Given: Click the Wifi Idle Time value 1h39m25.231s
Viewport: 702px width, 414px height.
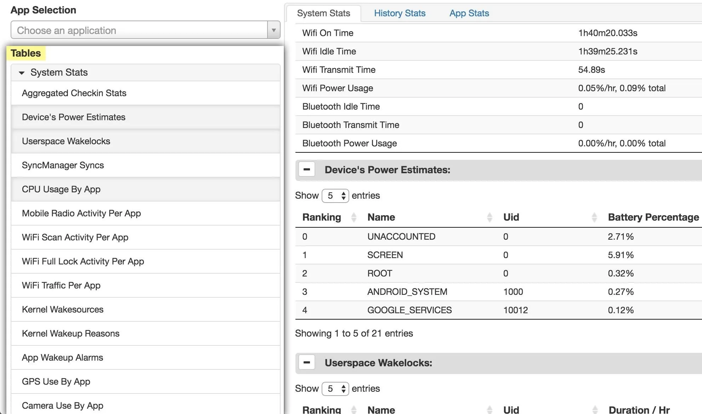Looking at the screenshot, I should (608, 51).
